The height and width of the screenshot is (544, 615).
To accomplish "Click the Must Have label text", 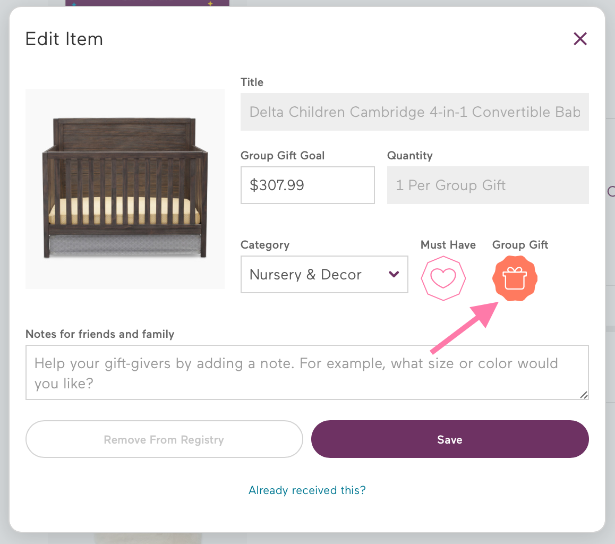I will 448,245.
